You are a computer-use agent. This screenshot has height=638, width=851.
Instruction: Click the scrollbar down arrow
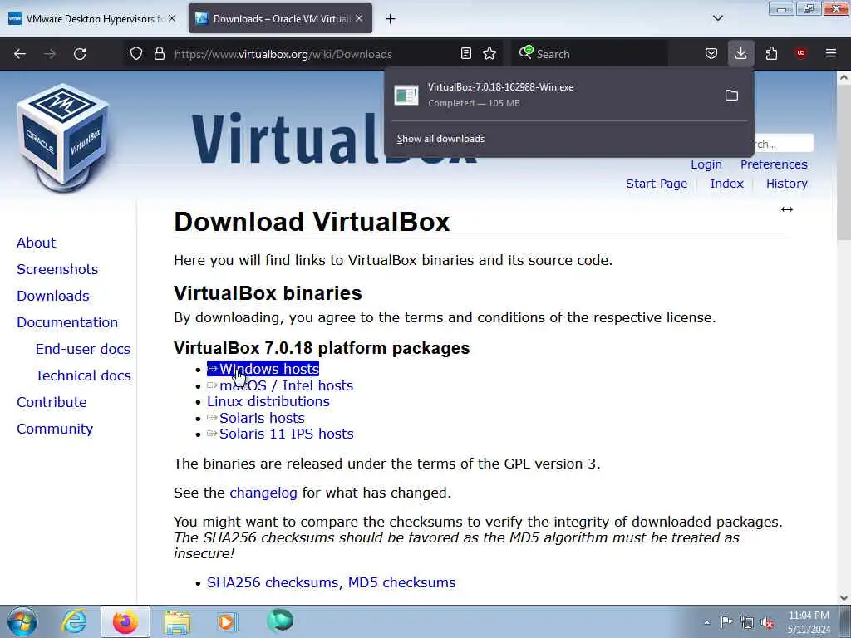pos(844,598)
